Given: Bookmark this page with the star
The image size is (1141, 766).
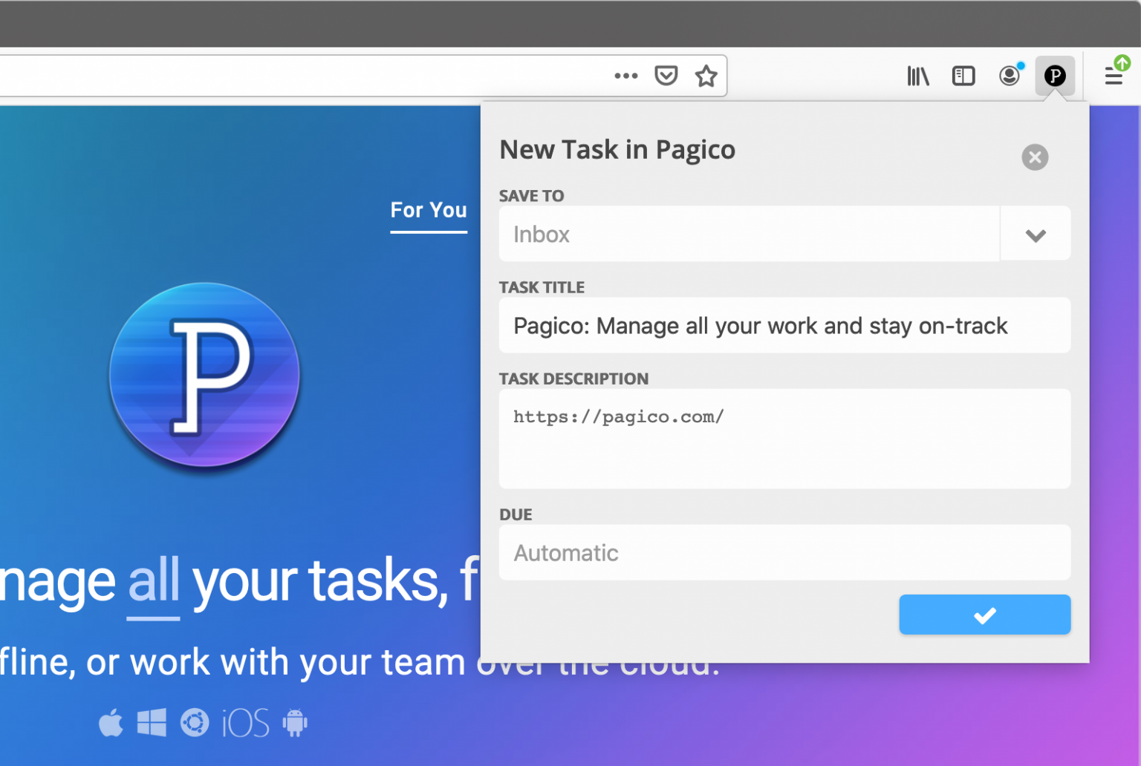Looking at the screenshot, I should [706, 76].
